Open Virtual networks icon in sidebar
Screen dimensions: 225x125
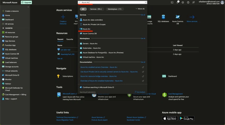(x=3, y=71)
